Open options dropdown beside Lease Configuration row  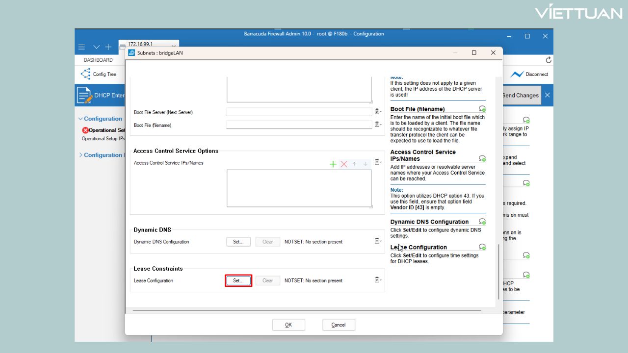pyautogui.click(x=378, y=280)
